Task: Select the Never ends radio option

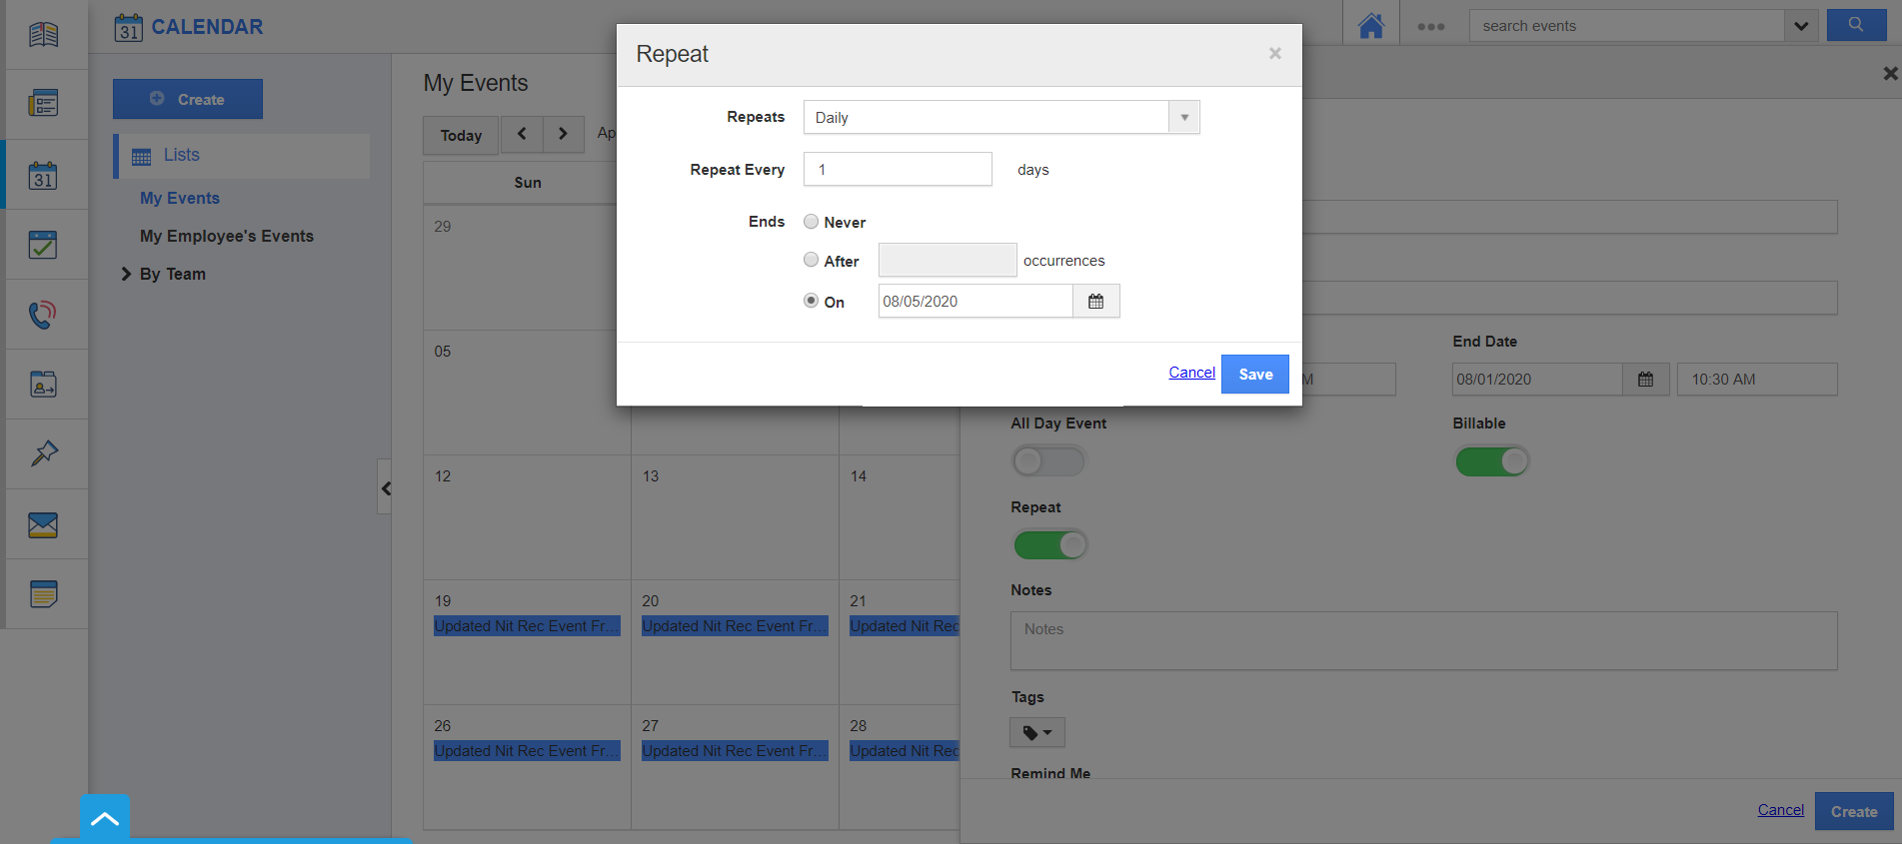Action: pos(811,222)
